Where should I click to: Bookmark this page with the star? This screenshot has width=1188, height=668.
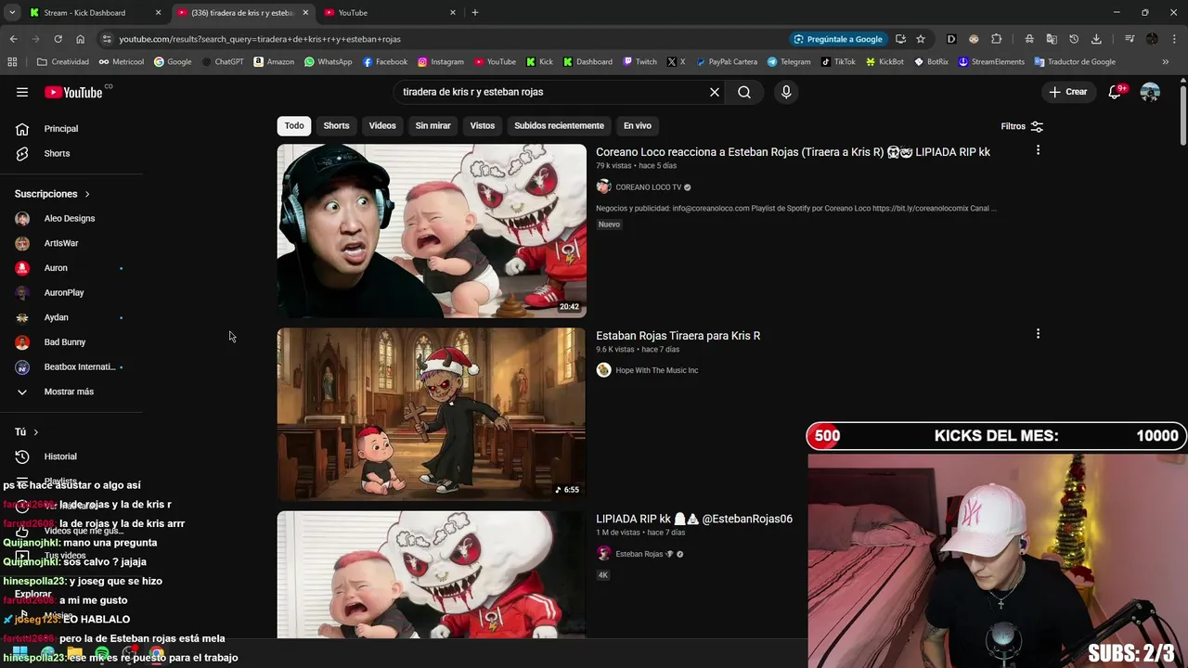click(921, 39)
